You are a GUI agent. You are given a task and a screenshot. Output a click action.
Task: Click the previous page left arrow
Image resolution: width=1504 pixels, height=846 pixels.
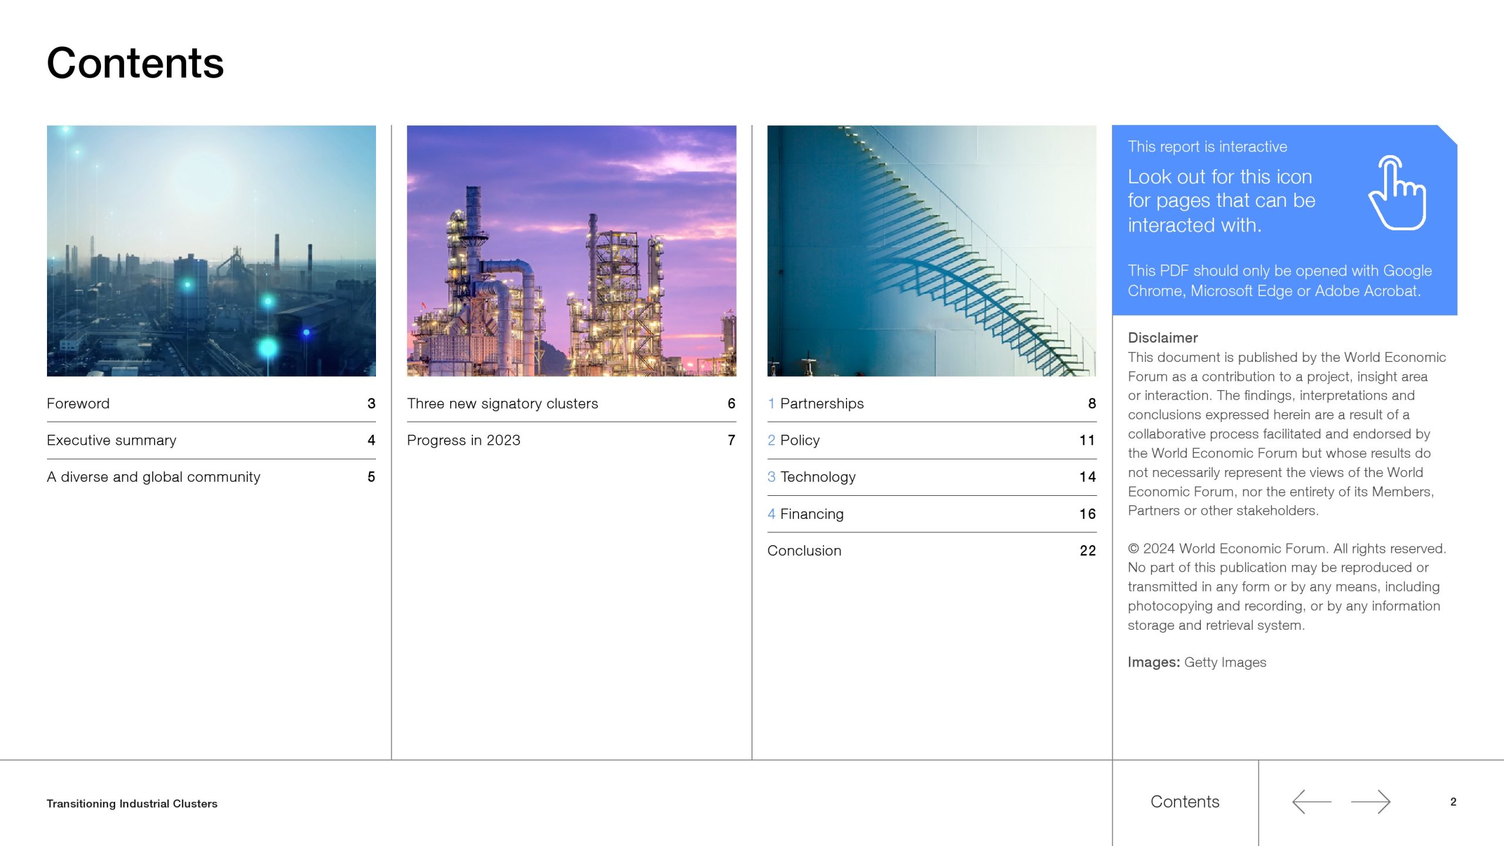click(1311, 802)
